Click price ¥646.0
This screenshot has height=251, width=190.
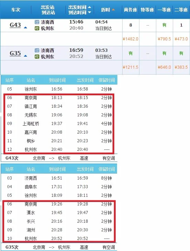[x=164, y=67]
